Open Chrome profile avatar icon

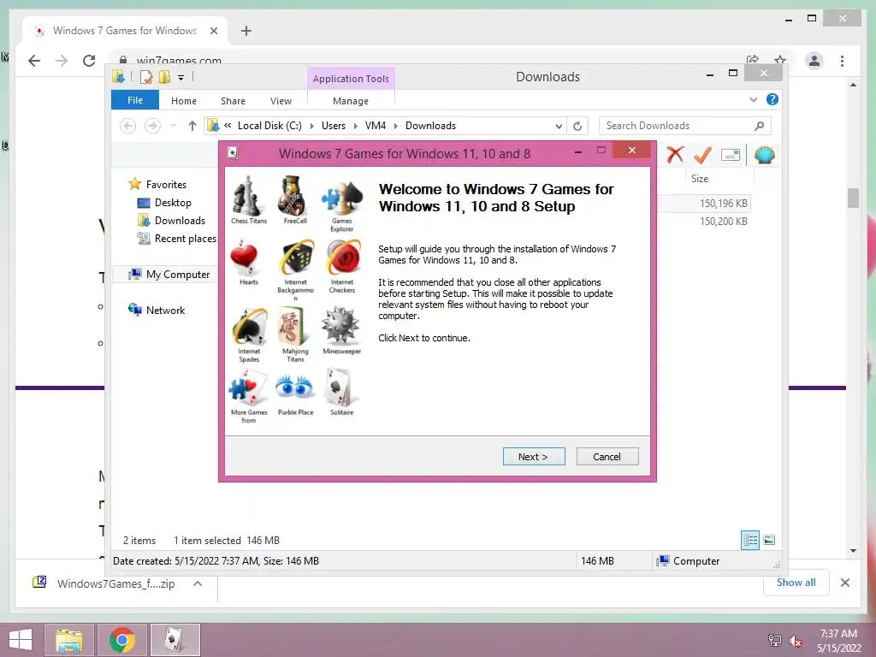(814, 61)
